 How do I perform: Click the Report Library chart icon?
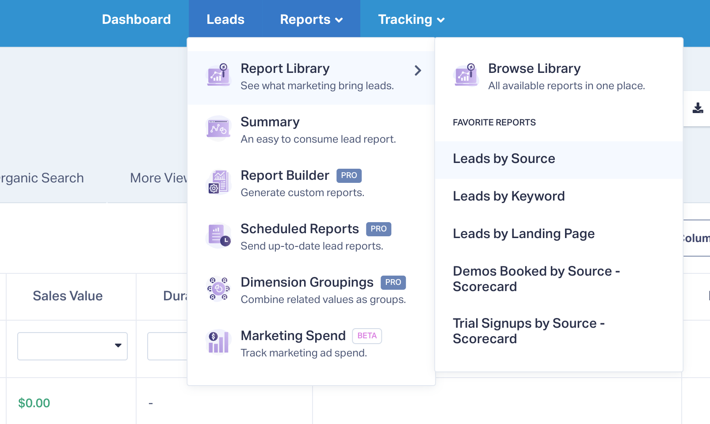(x=218, y=75)
